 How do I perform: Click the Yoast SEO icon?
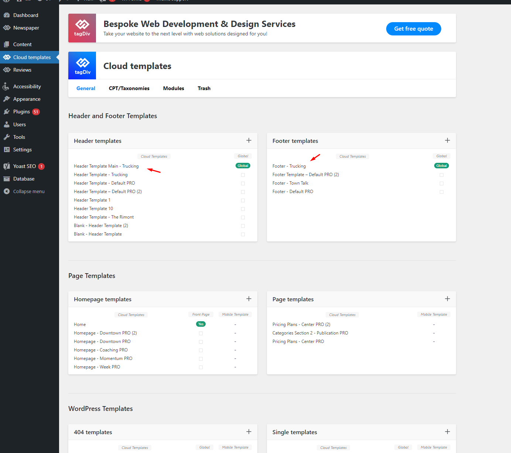7,166
